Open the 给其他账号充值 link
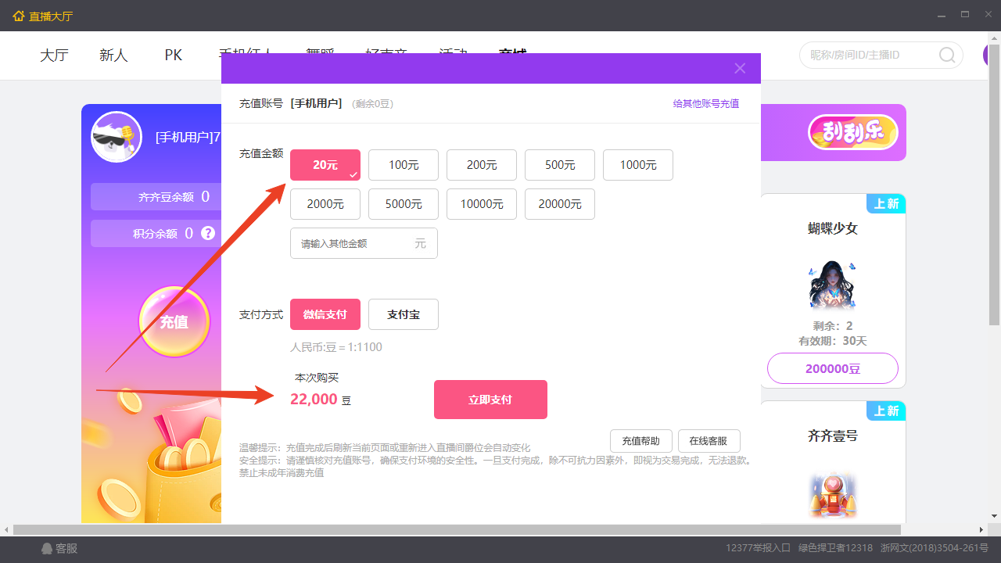 [x=705, y=103]
